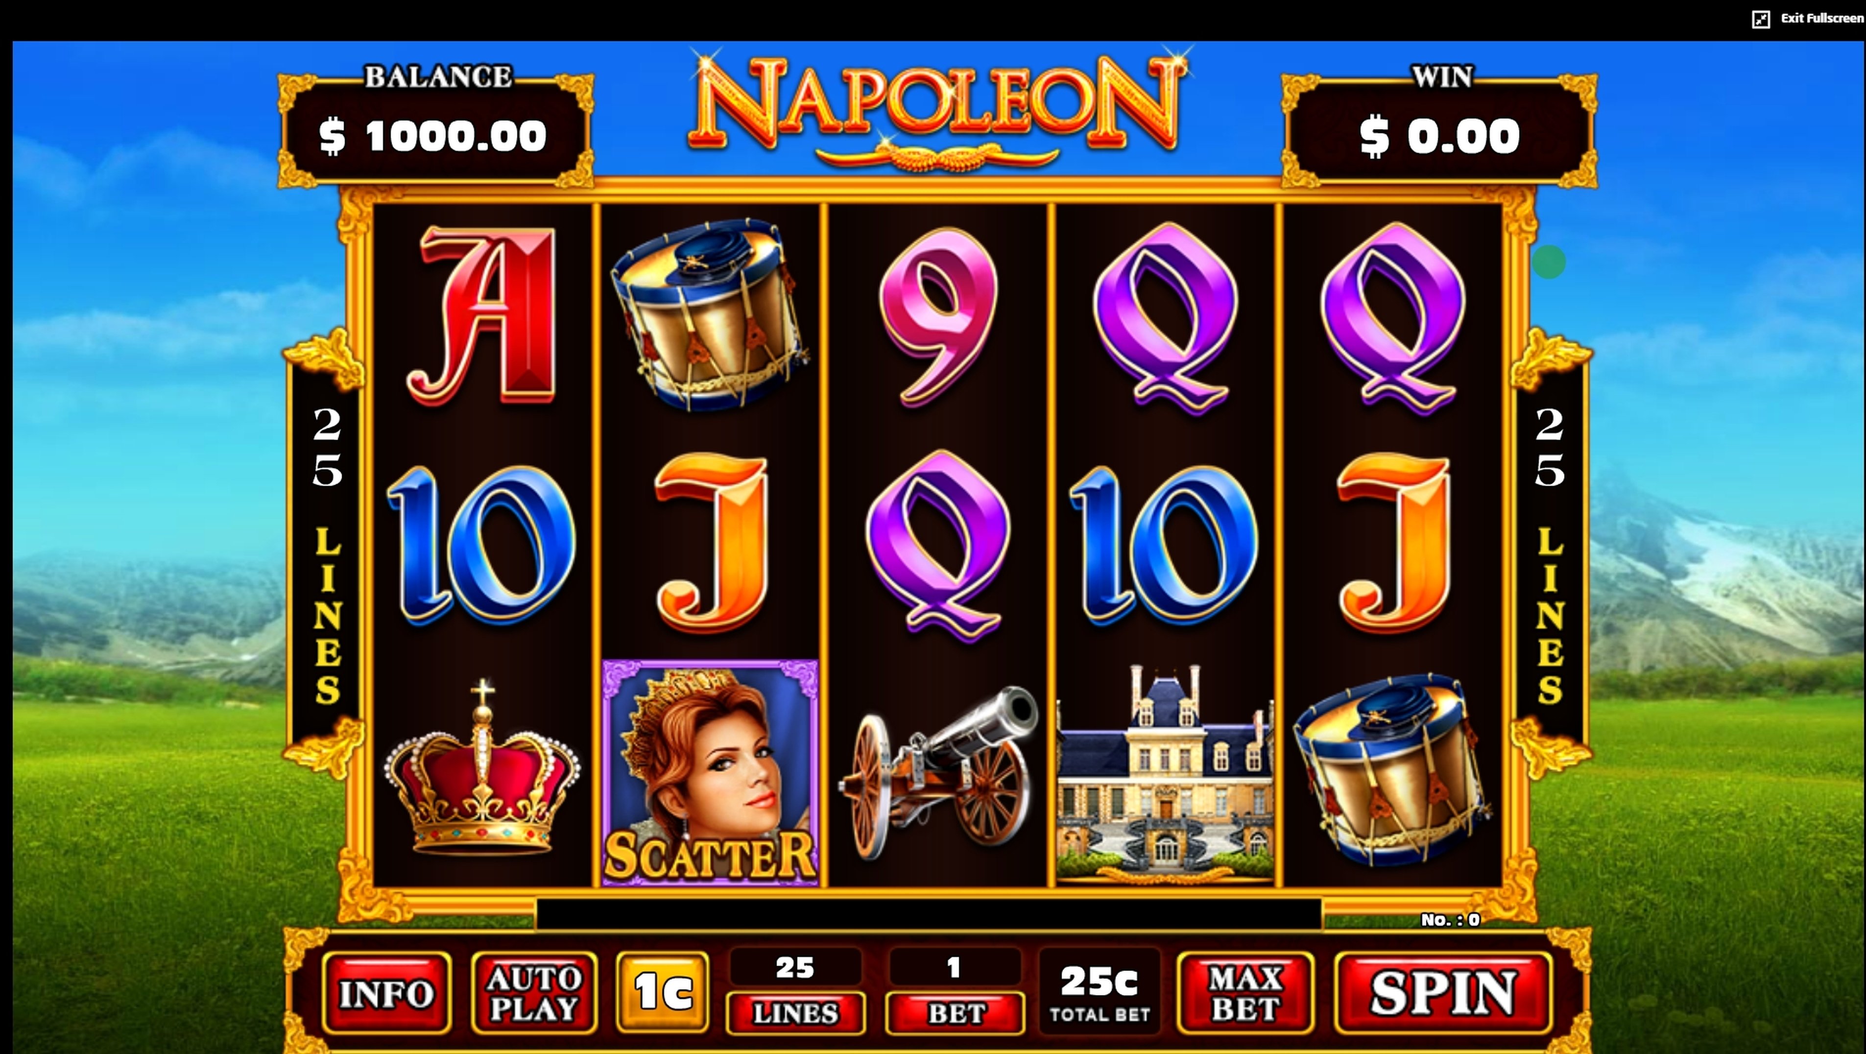
Task: Click the Exit Fullscreen text
Action: point(1821,18)
